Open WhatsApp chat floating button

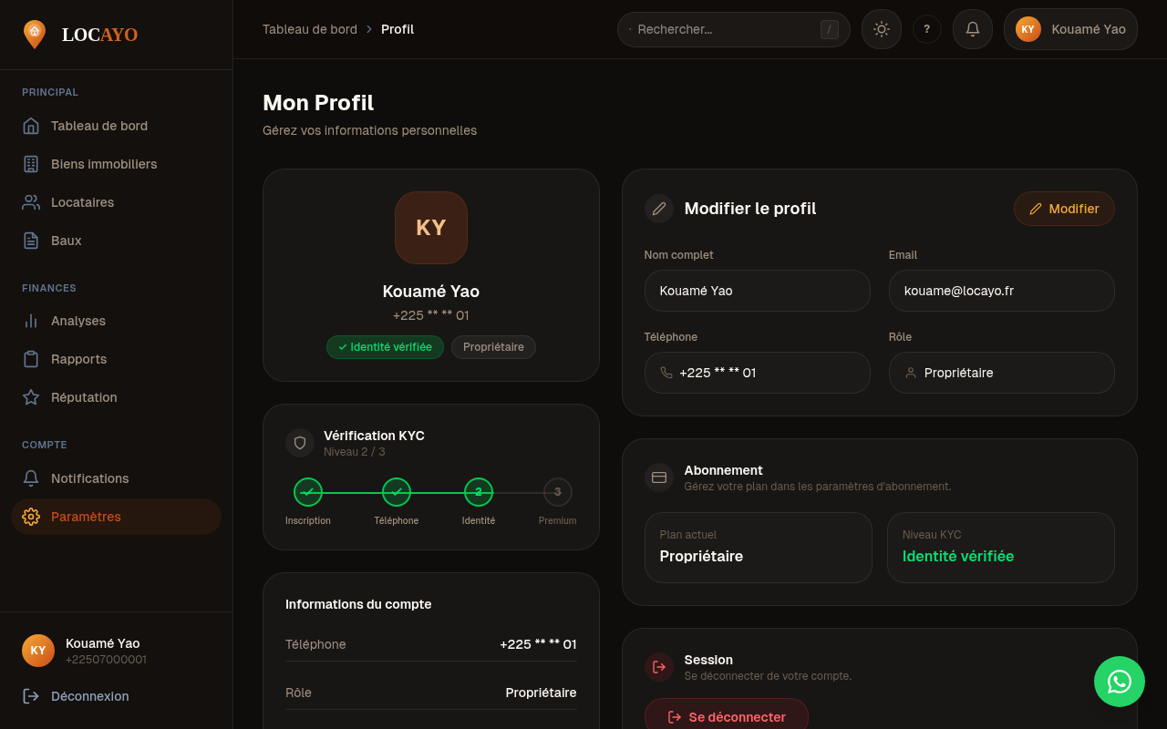point(1119,682)
